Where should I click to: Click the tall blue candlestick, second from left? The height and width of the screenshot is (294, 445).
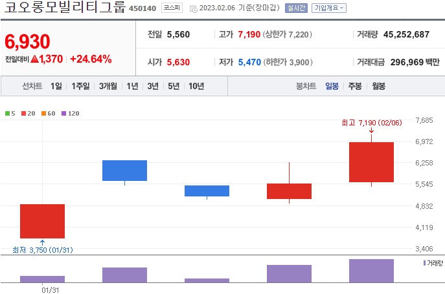coord(124,171)
